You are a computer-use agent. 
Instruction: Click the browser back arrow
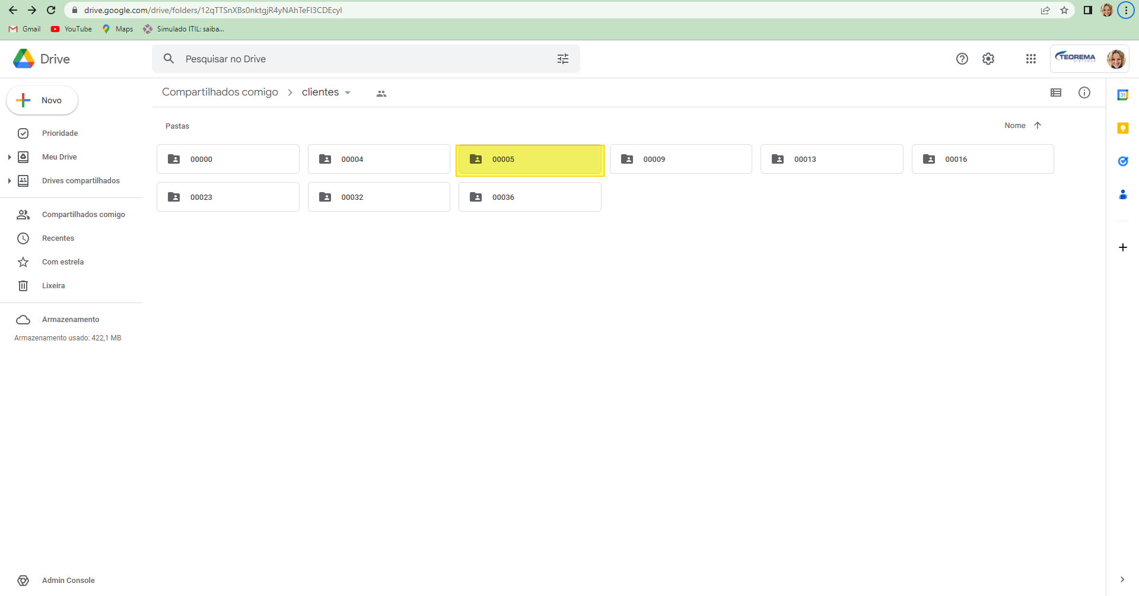pyautogui.click(x=13, y=10)
